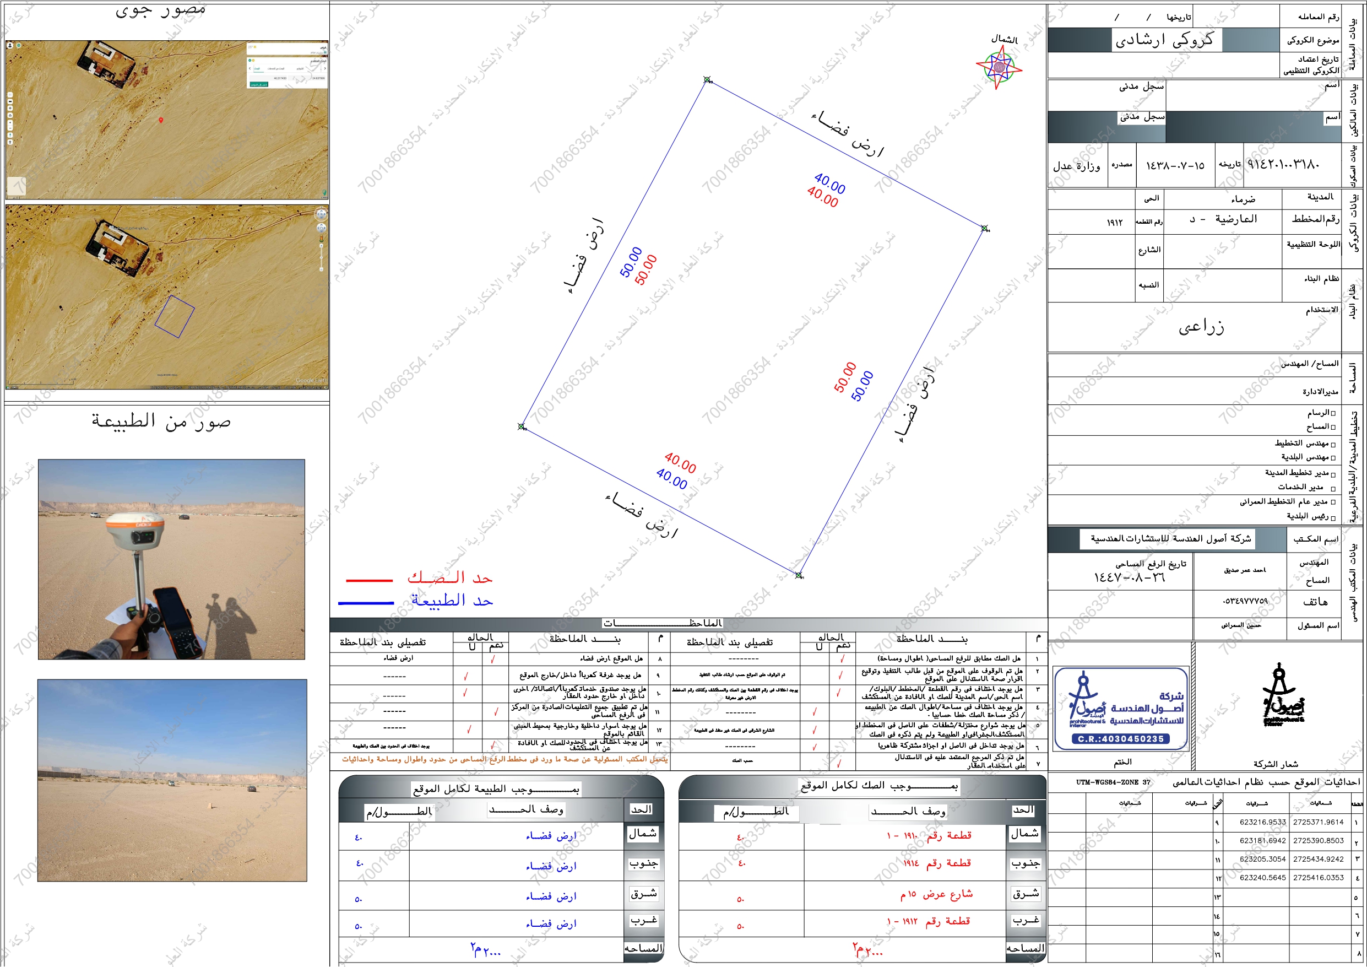Viewport: 1367px width, 967px height.
Task: Click the black company logo above شعار الشركة
Action: pos(1282,697)
